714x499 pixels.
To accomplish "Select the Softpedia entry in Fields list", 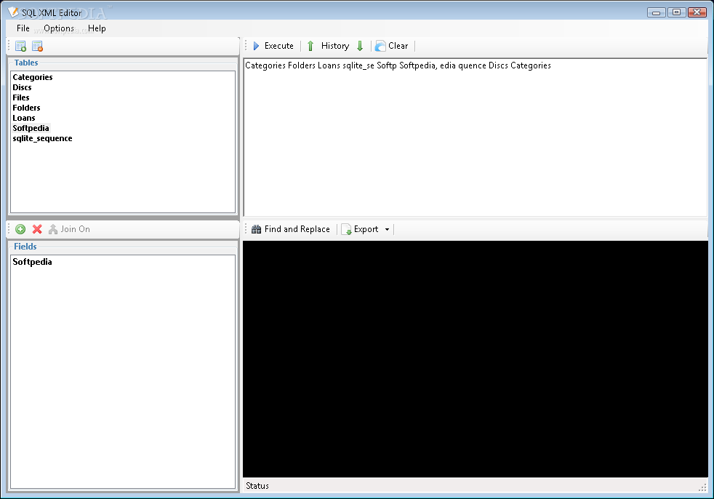I will click(32, 262).
